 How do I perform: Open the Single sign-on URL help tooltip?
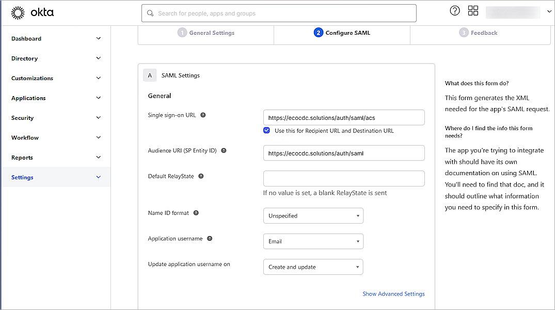203,115
